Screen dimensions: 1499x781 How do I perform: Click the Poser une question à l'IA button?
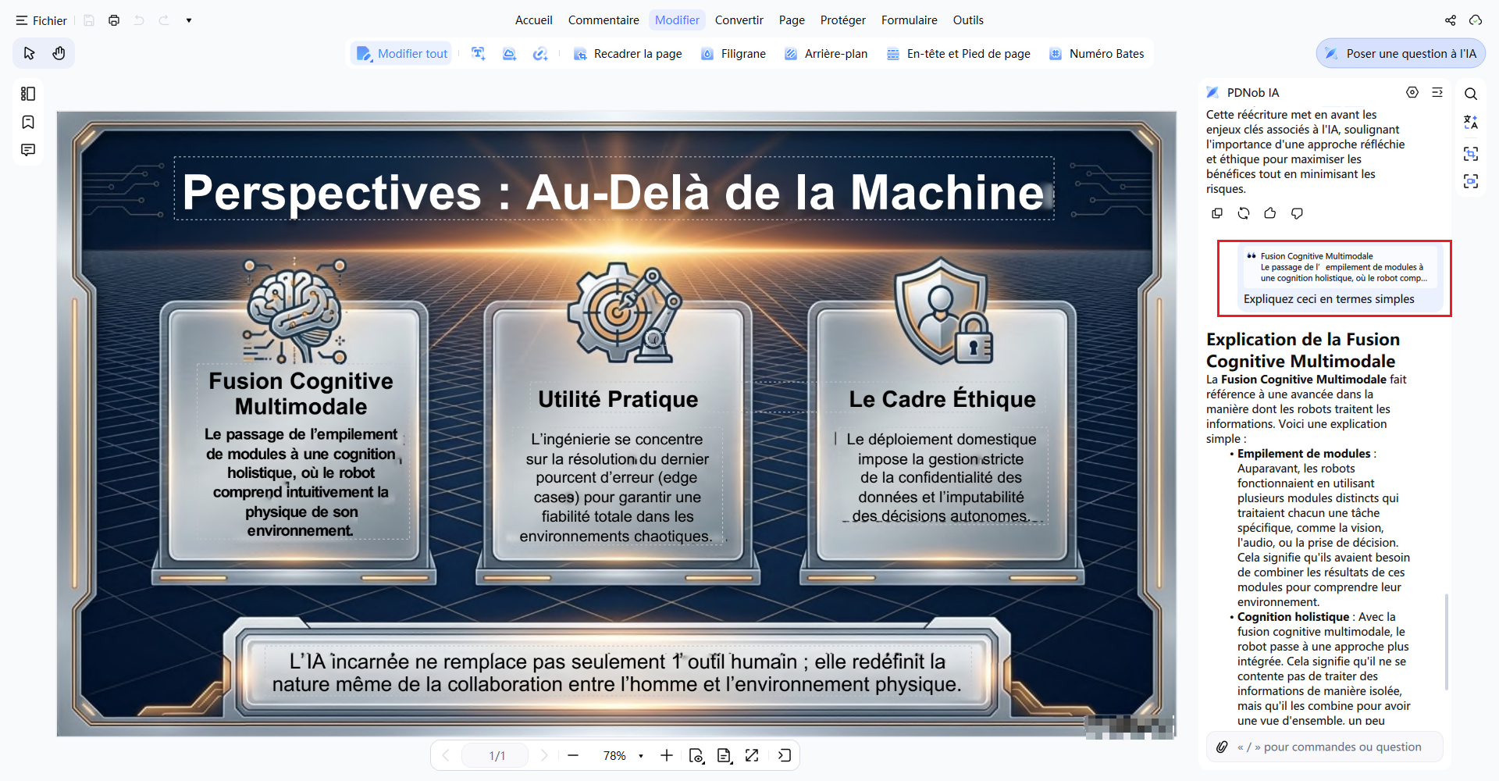(x=1401, y=54)
